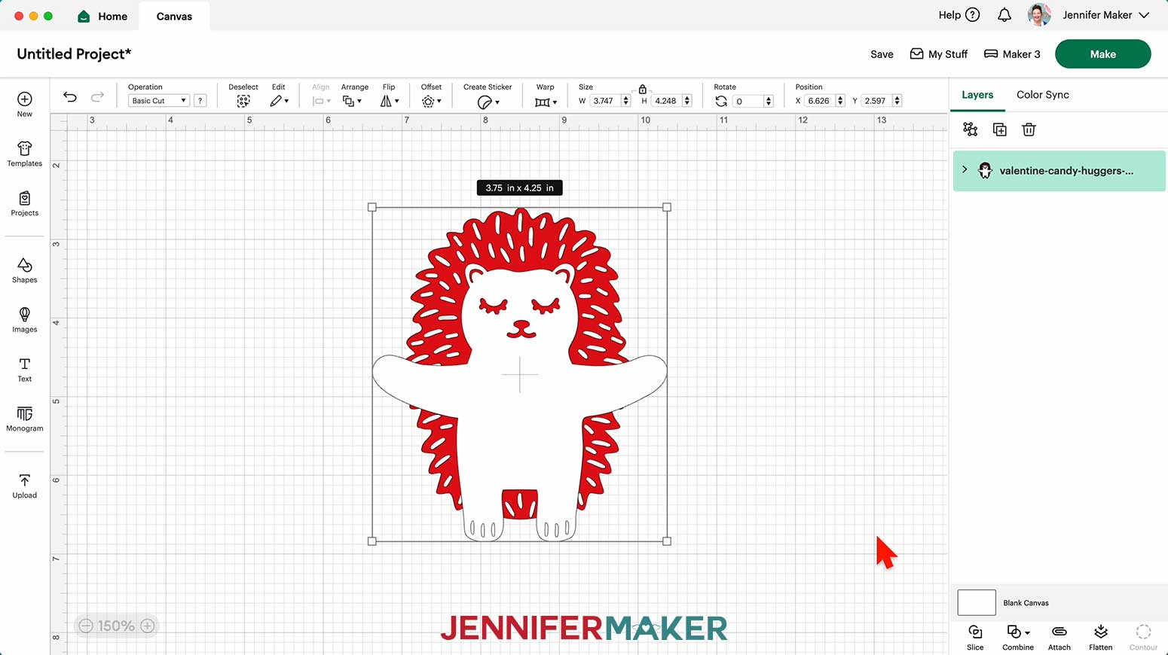Toggle the size lock aspect ratio
The image size is (1168, 655).
point(642,89)
